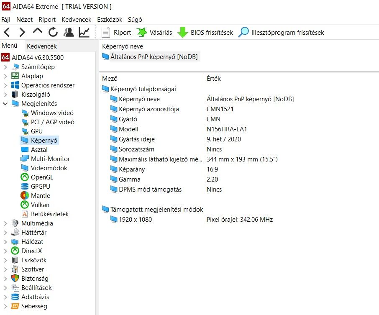Switch to the Menü tab
The width and height of the screenshot is (379, 315).
click(10, 46)
